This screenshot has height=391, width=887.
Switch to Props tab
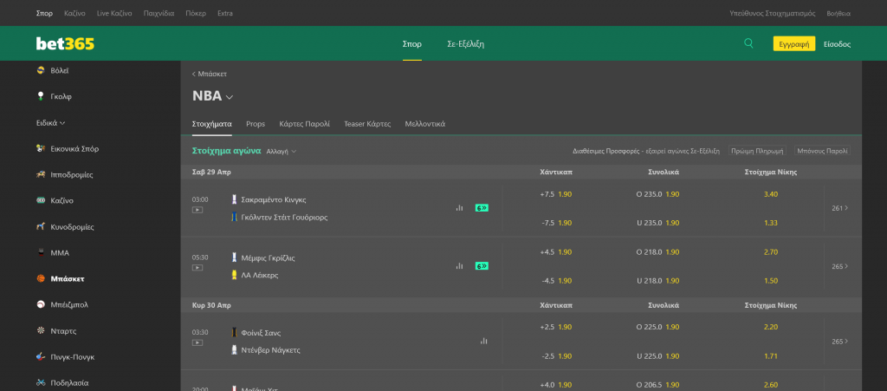[x=256, y=124]
